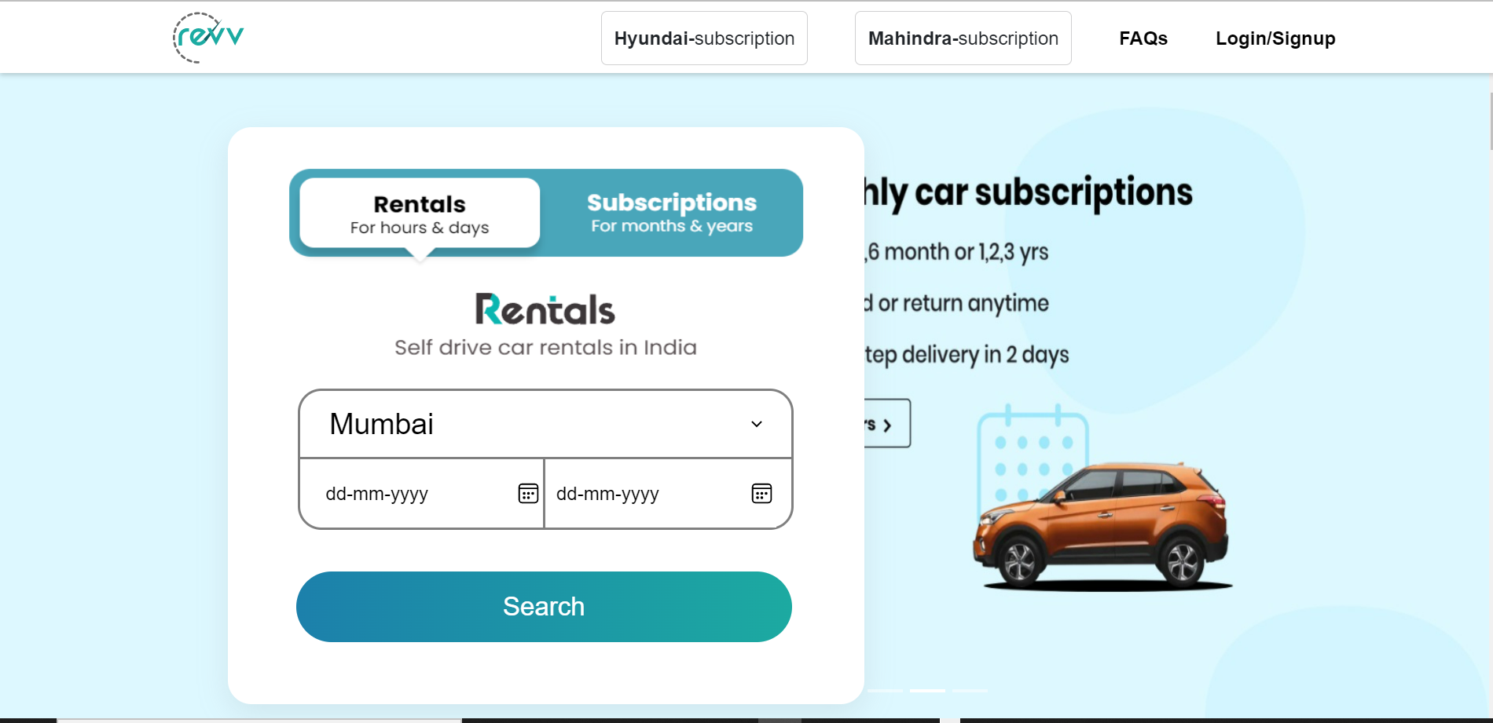Screen dimensions: 1493x723
Task: Click the Search button
Action: coord(544,606)
